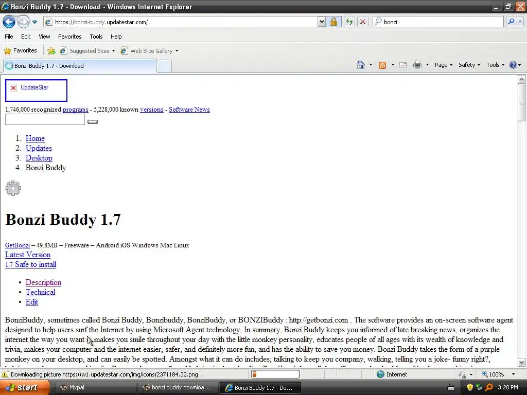This screenshot has height=395, width=527.
Task: Click the Refresh page button
Action: tap(349, 22)
